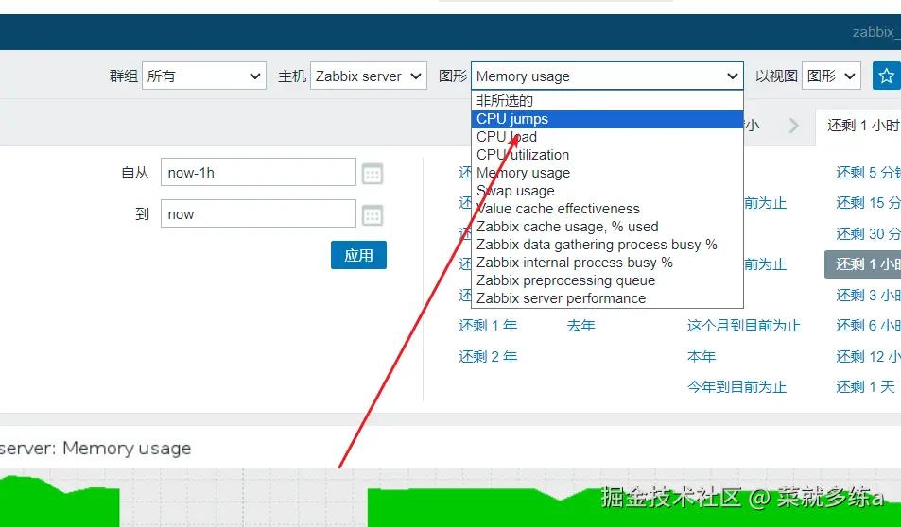Choose CPU load from graph list
Screen dimensions: 901x527
[x=607, y=137]
